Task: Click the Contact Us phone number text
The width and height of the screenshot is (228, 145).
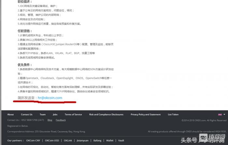Action: coord(26,120)
